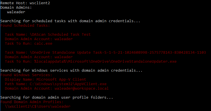This screenshot has height=111, width=211.
Task: Click the \\wsclient2\C$\Users\waleader path
Action: (x=38, y=107)
